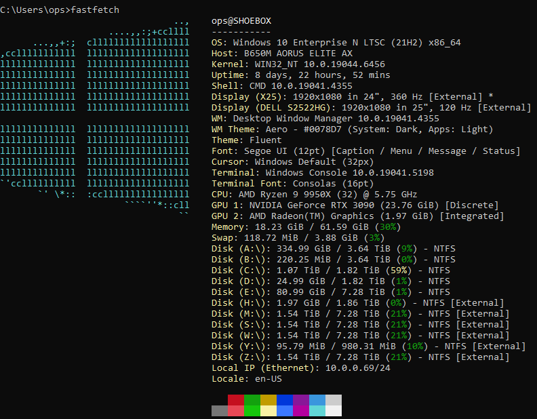537x419 pixels.
Task: Click the purple color block
Action: [301, 400]
